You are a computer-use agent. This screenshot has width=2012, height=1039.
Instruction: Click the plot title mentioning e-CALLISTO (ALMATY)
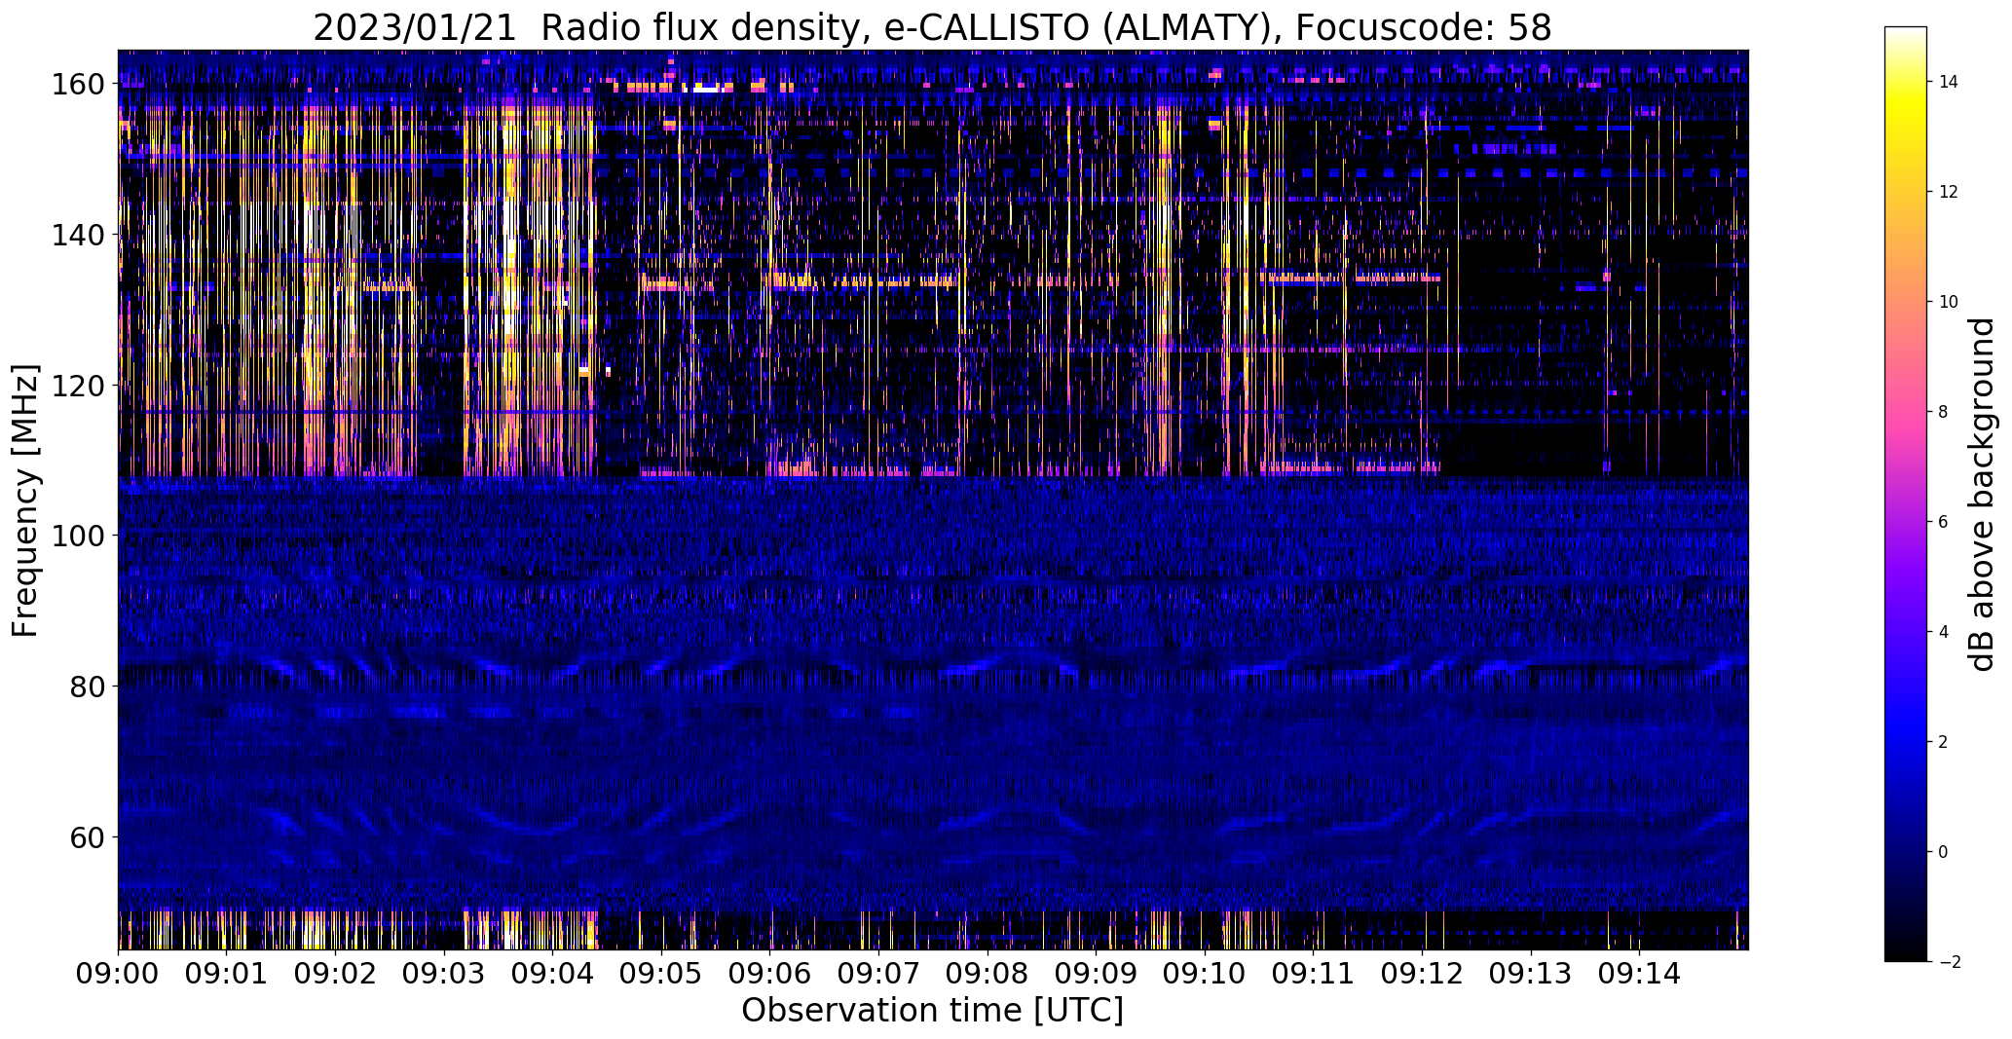click(932, 27)
